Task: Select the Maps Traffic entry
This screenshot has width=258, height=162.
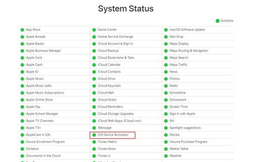Action: pos(178,65)
